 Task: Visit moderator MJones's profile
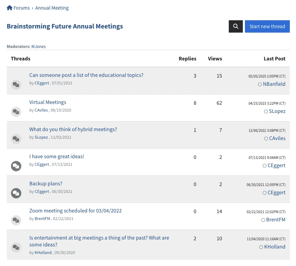coord(38,46)
